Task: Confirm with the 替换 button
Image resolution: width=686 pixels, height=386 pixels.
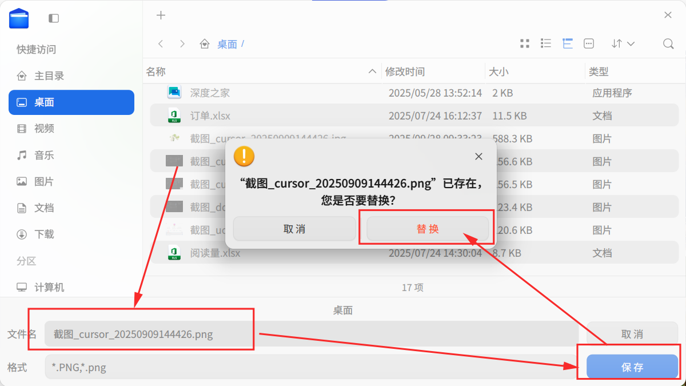Action: [428, 229]
